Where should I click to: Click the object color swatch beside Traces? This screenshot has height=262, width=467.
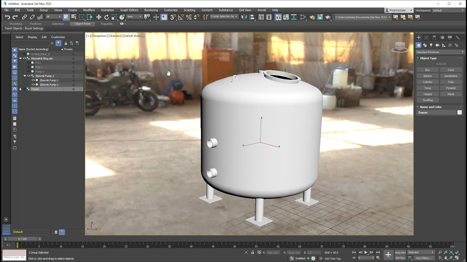(459, 112)
